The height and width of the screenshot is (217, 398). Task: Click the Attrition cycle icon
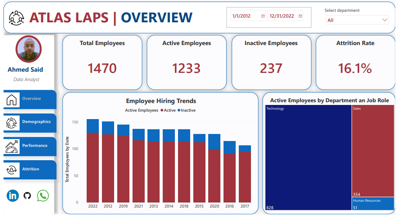tap(11, 170)
